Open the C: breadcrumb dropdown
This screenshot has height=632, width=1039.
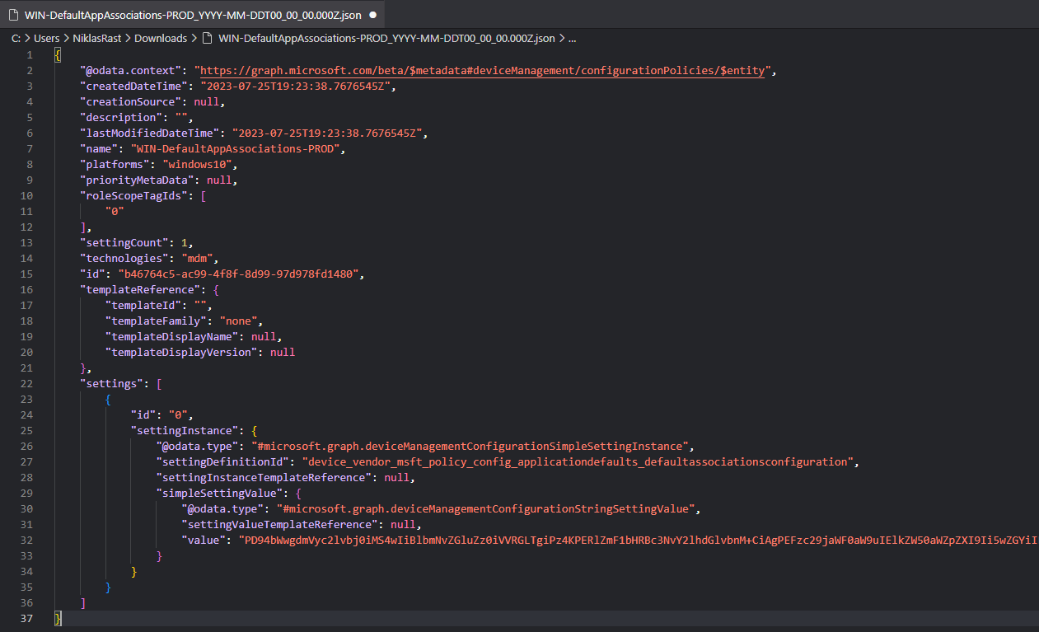[16, 38]
